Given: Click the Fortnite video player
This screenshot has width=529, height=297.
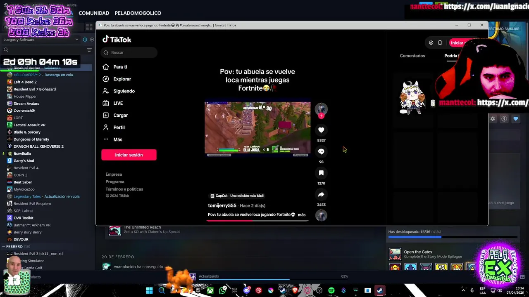Looking at the screenshot, I should point(257,129).
